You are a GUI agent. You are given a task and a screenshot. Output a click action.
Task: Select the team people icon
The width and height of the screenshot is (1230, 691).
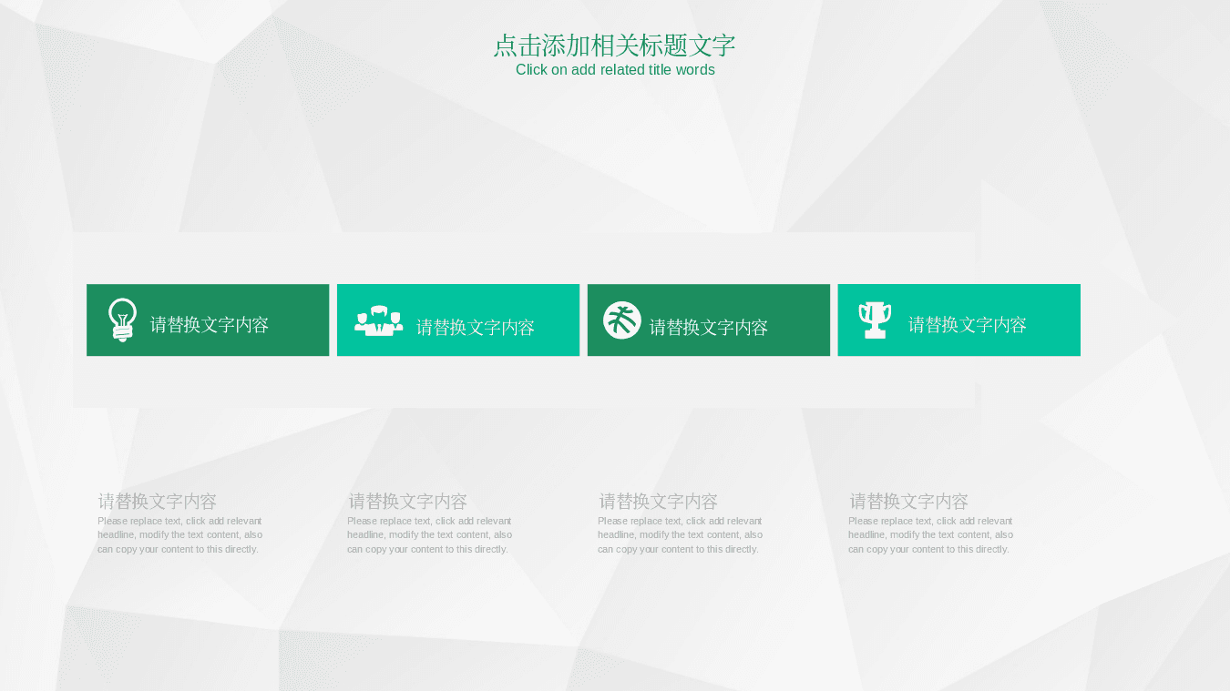[x=378, y=320]
